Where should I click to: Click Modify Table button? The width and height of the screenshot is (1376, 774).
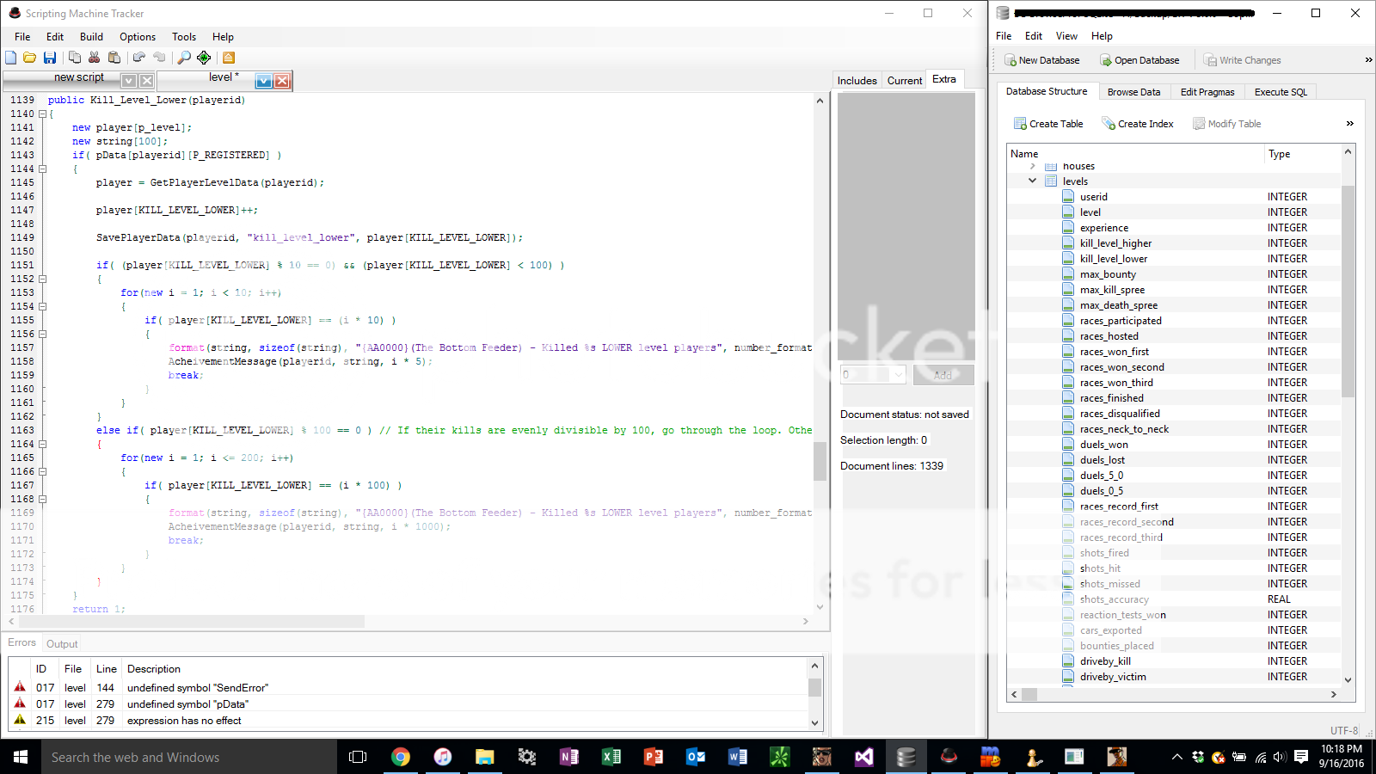pos(1227,124)
